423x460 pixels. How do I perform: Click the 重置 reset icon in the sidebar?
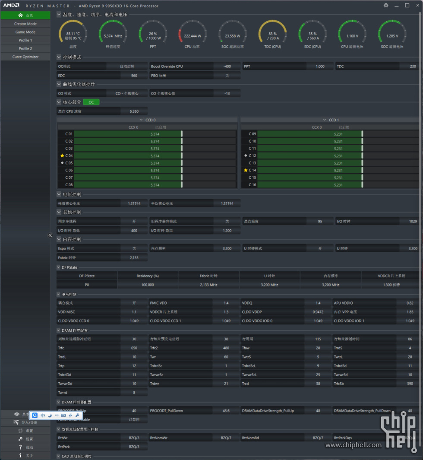coord(20,431)
